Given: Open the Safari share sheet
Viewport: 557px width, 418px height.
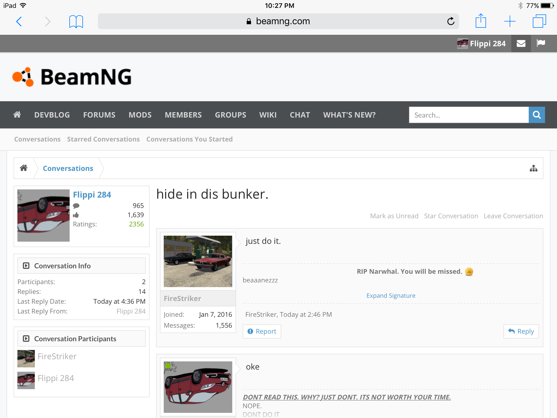Looking at the screenshot, I should (x=481, y=21).
